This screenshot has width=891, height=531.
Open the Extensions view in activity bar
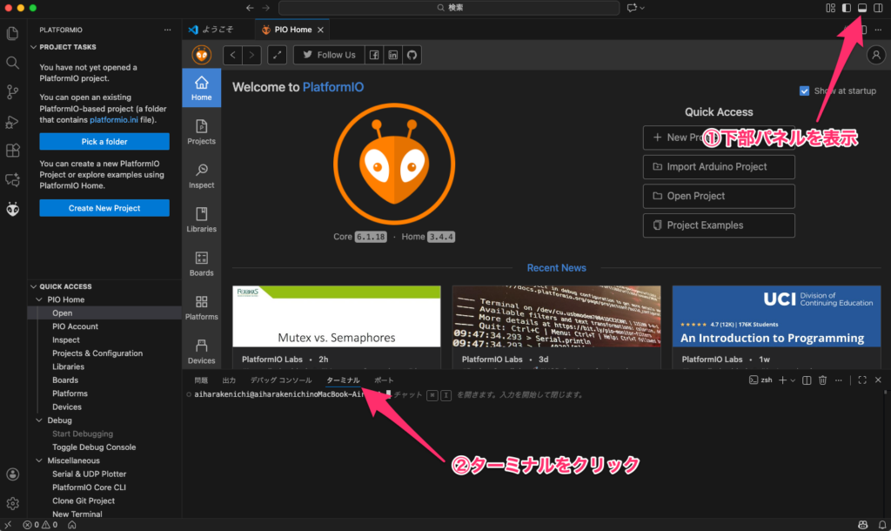[12, 151]
